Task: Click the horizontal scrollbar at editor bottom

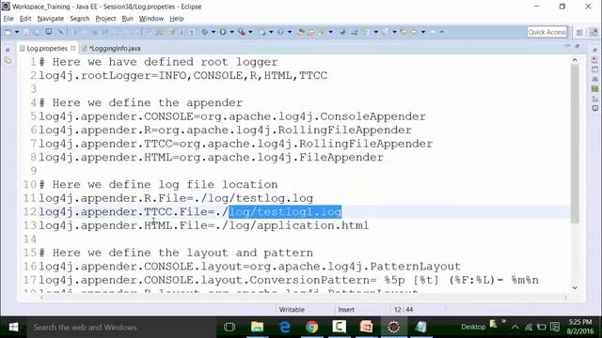Action: coord(303,297)
